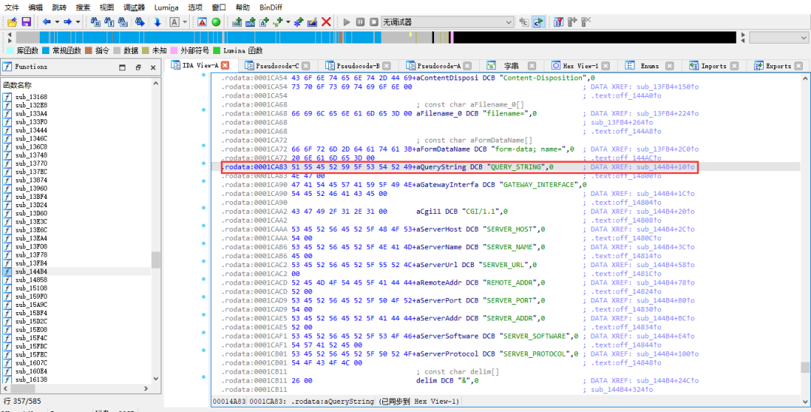Viewport: 811px width, 412px height.
Task: Jump forward with the blue right arrow
Action: (x=68, y=23)
